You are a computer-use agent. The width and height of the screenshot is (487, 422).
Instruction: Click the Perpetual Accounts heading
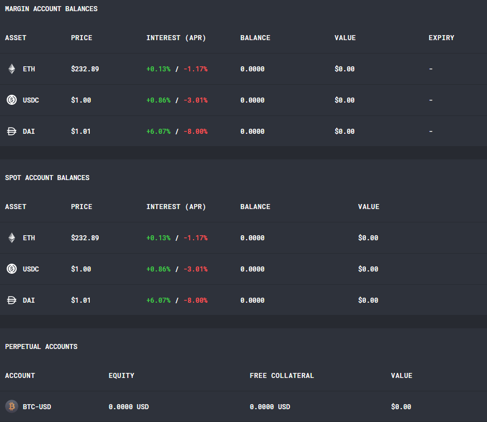[41, 346]
